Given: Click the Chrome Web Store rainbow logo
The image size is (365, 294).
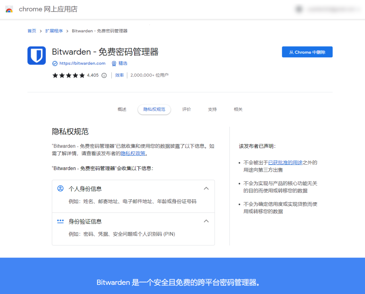Looking at the screenshot, I should click(x=9, y=9).
